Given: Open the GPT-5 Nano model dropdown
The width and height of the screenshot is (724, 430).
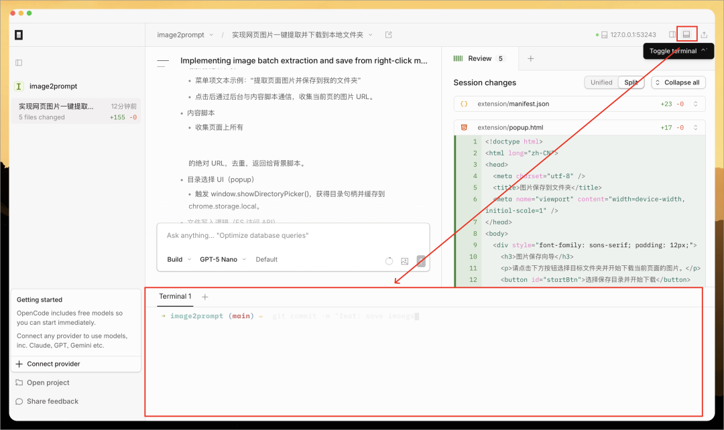Looking at the screenshot, I should pos(222,259).
